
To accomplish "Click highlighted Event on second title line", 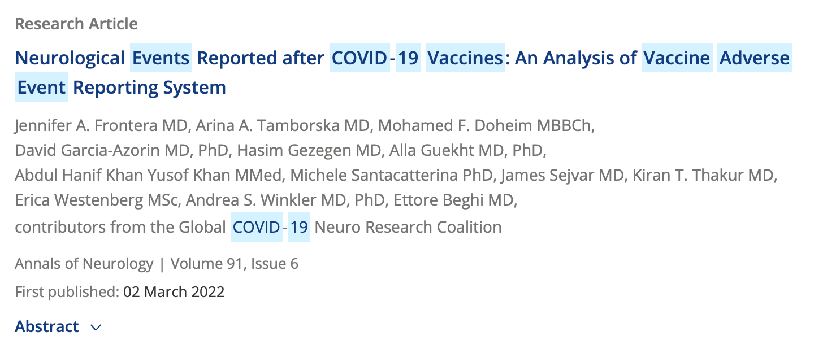I will pos(41,87).
